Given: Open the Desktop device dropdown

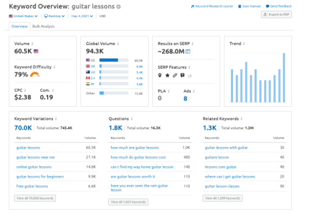Looking at the screenshot, I should [x=54, y=16].
